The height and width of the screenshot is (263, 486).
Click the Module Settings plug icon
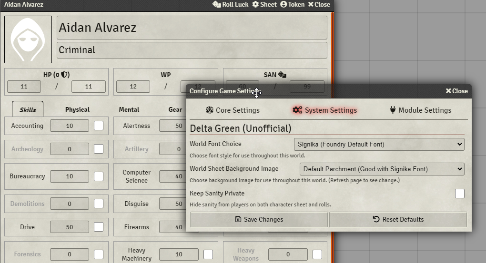pos(393,110)
